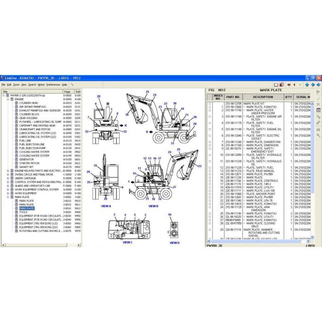Click the document icon beside TOOLS
Screen dimensions: 322x322
[x=17, y=212]
